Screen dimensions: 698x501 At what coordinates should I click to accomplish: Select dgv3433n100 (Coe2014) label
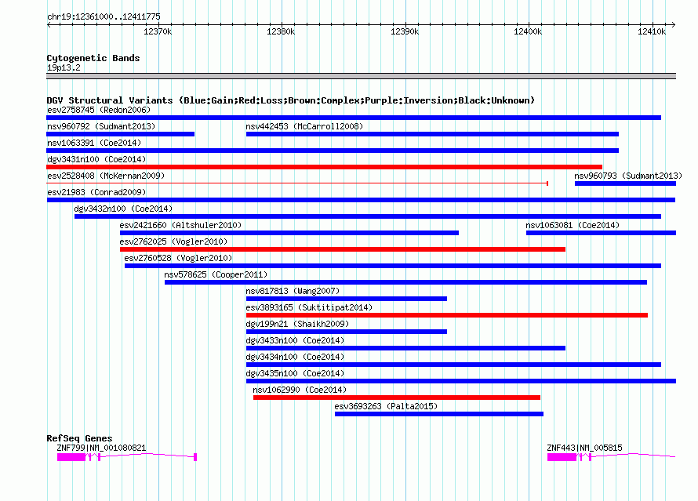(295, 340)
